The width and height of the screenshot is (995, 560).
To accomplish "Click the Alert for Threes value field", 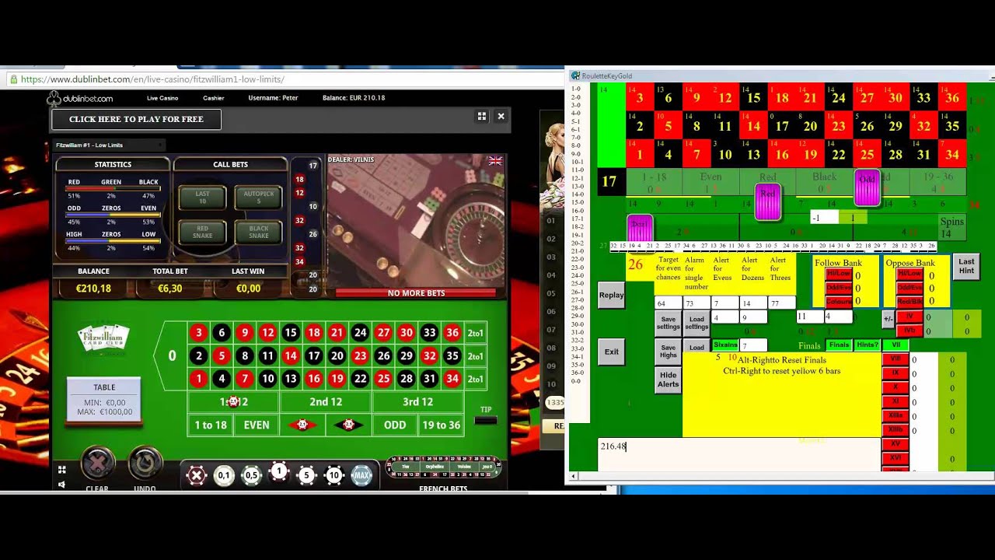I will click(x=782, y=303).
